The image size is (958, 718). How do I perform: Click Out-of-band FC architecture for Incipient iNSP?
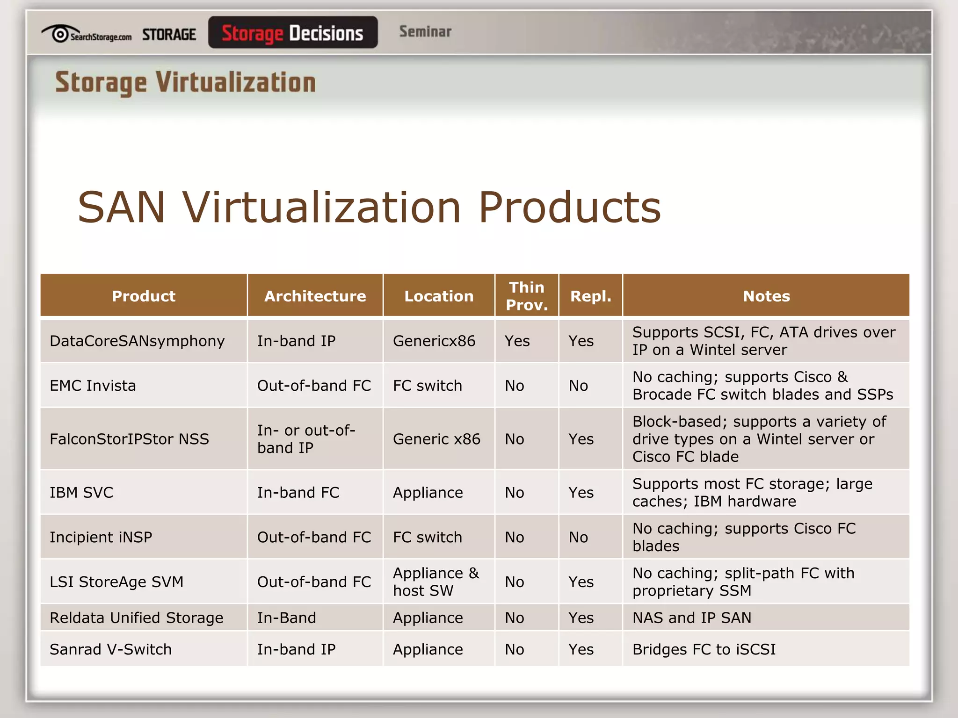315,537
